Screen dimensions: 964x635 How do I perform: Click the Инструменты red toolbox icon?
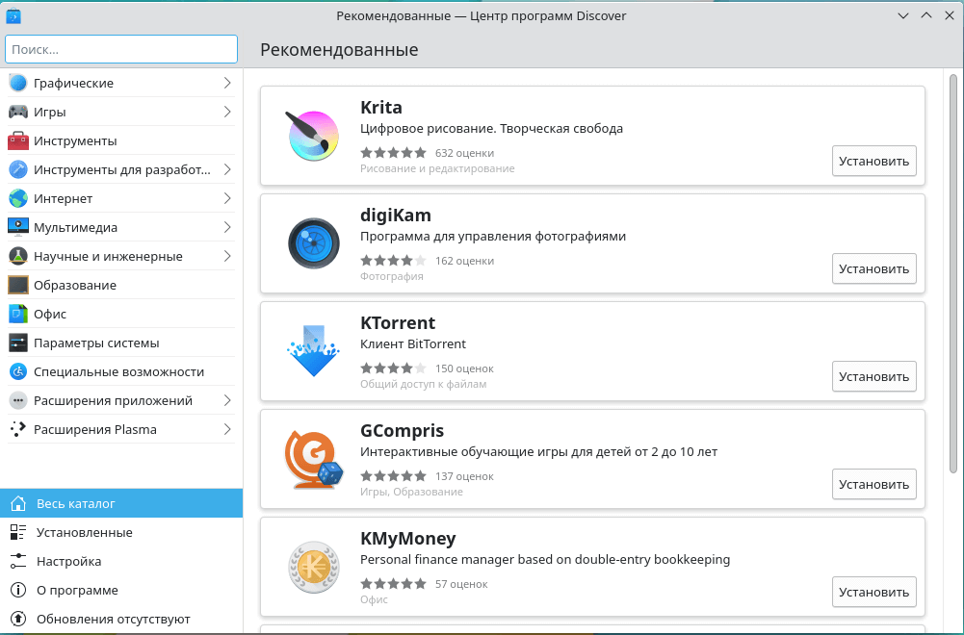(18, 140)
